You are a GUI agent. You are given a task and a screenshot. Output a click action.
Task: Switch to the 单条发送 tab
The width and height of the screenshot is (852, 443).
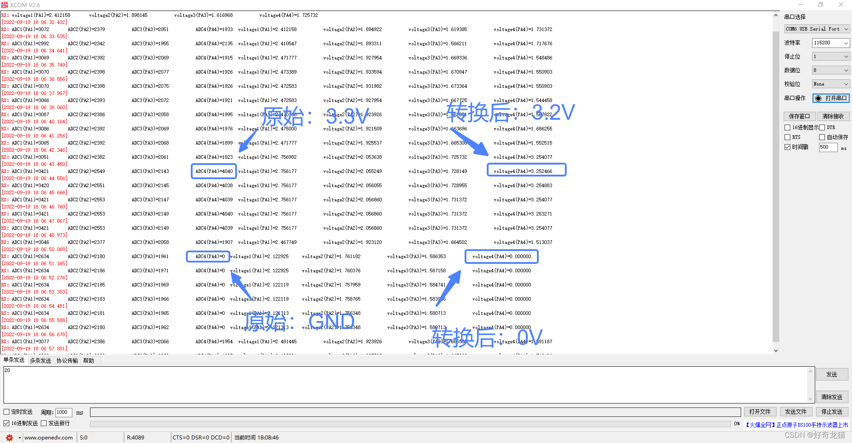pyautogui.click(x=14, y=360)
